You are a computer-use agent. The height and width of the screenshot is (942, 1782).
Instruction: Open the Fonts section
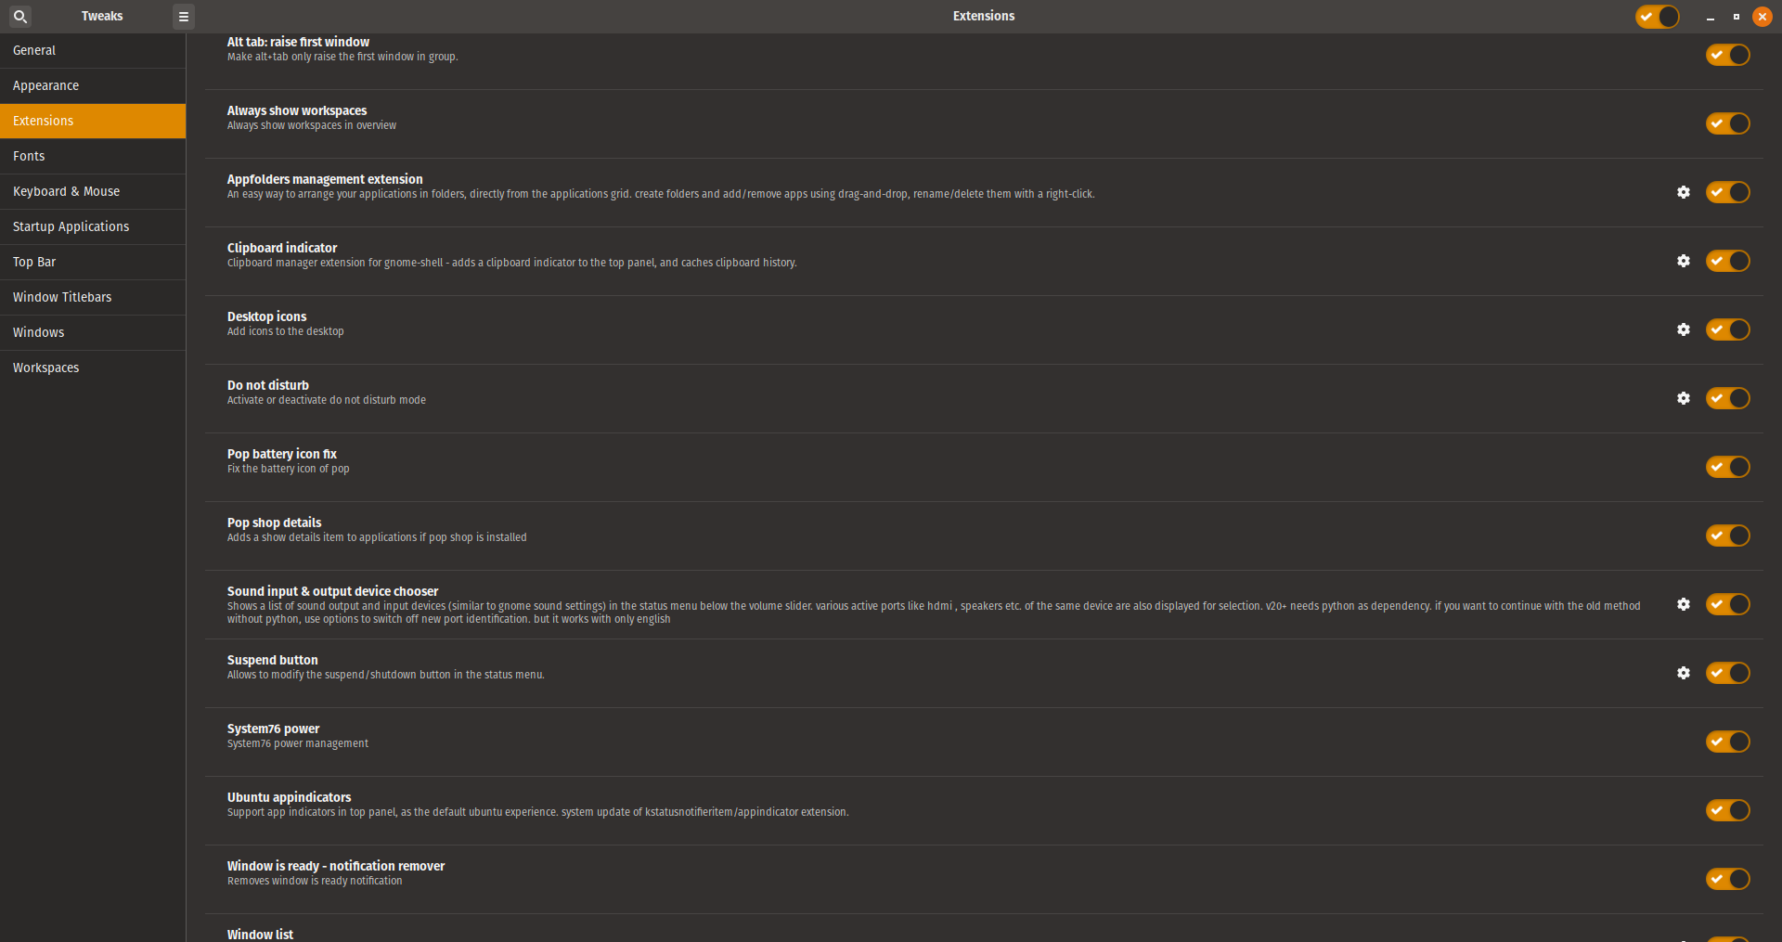pyautogui.click(x=93, y=157)
